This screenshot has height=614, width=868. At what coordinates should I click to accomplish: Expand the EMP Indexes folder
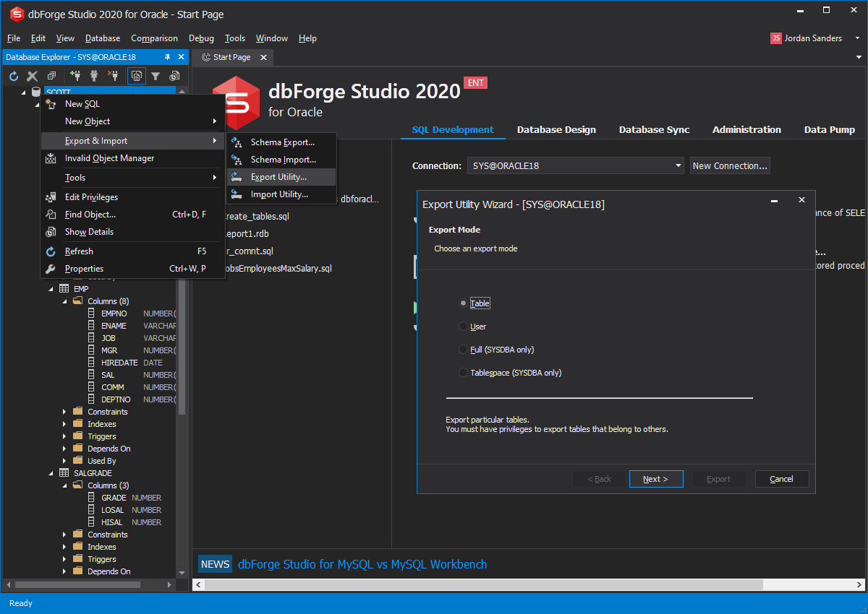coord(64,424)
